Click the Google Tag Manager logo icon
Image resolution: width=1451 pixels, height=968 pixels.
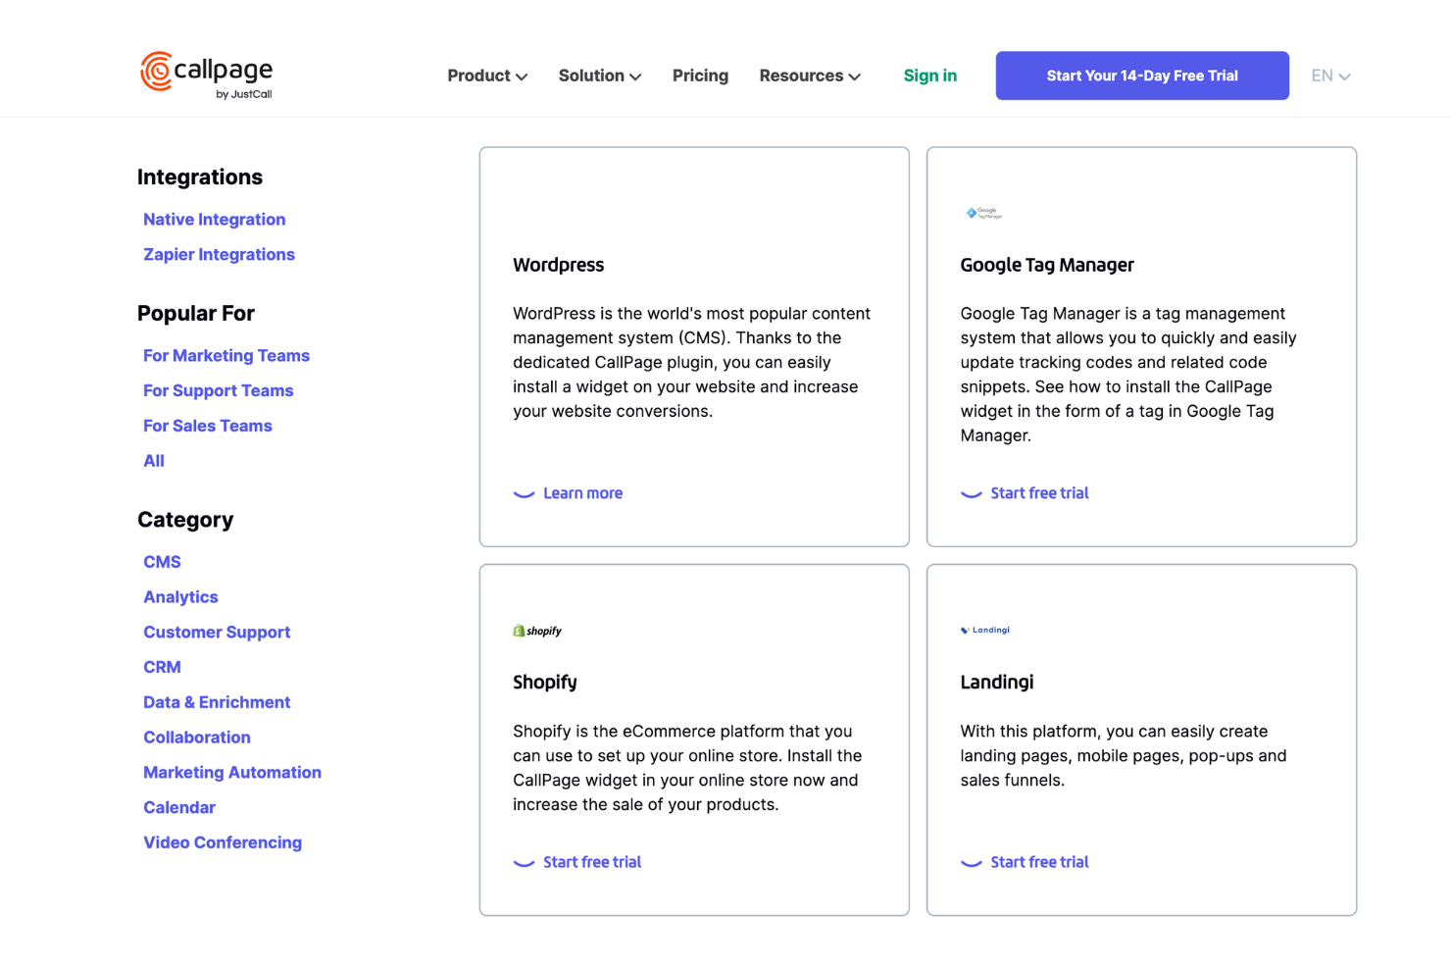tap(983, 213)
